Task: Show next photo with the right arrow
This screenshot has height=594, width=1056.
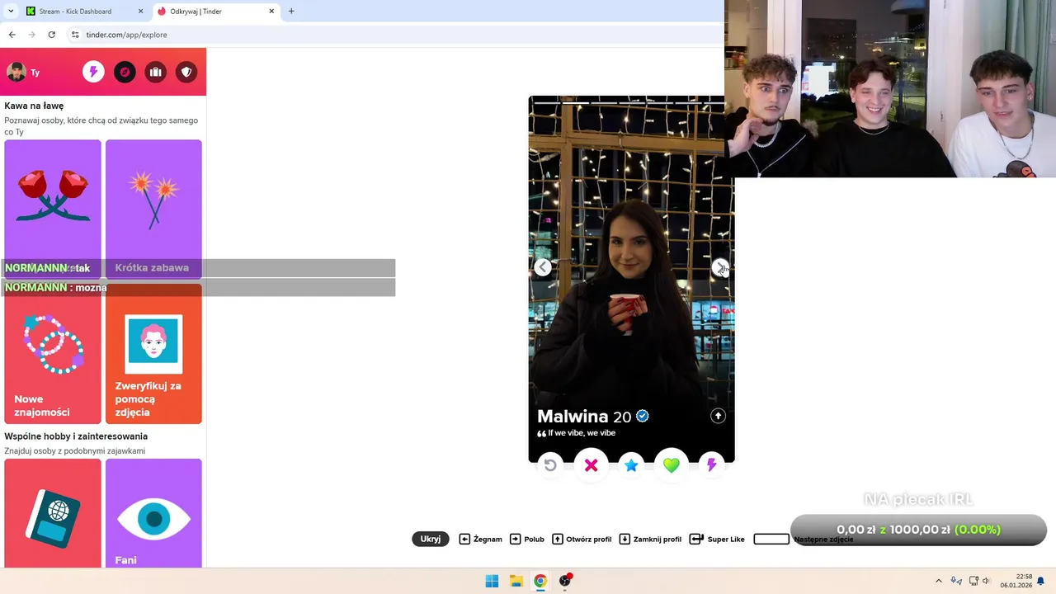Action: (720, 267)
